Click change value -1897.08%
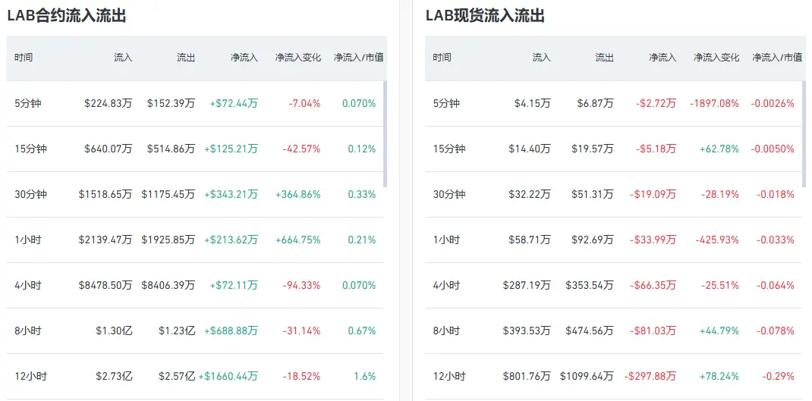Image resolution: width=812 pixels, height=401 pixels. 714,104
